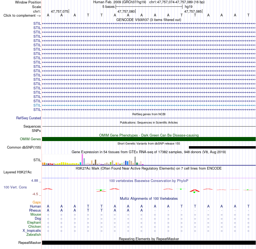This screenshot has width=256, height=249.
Task: Click the Common dbSNP(155) track label
Action: 24,147
